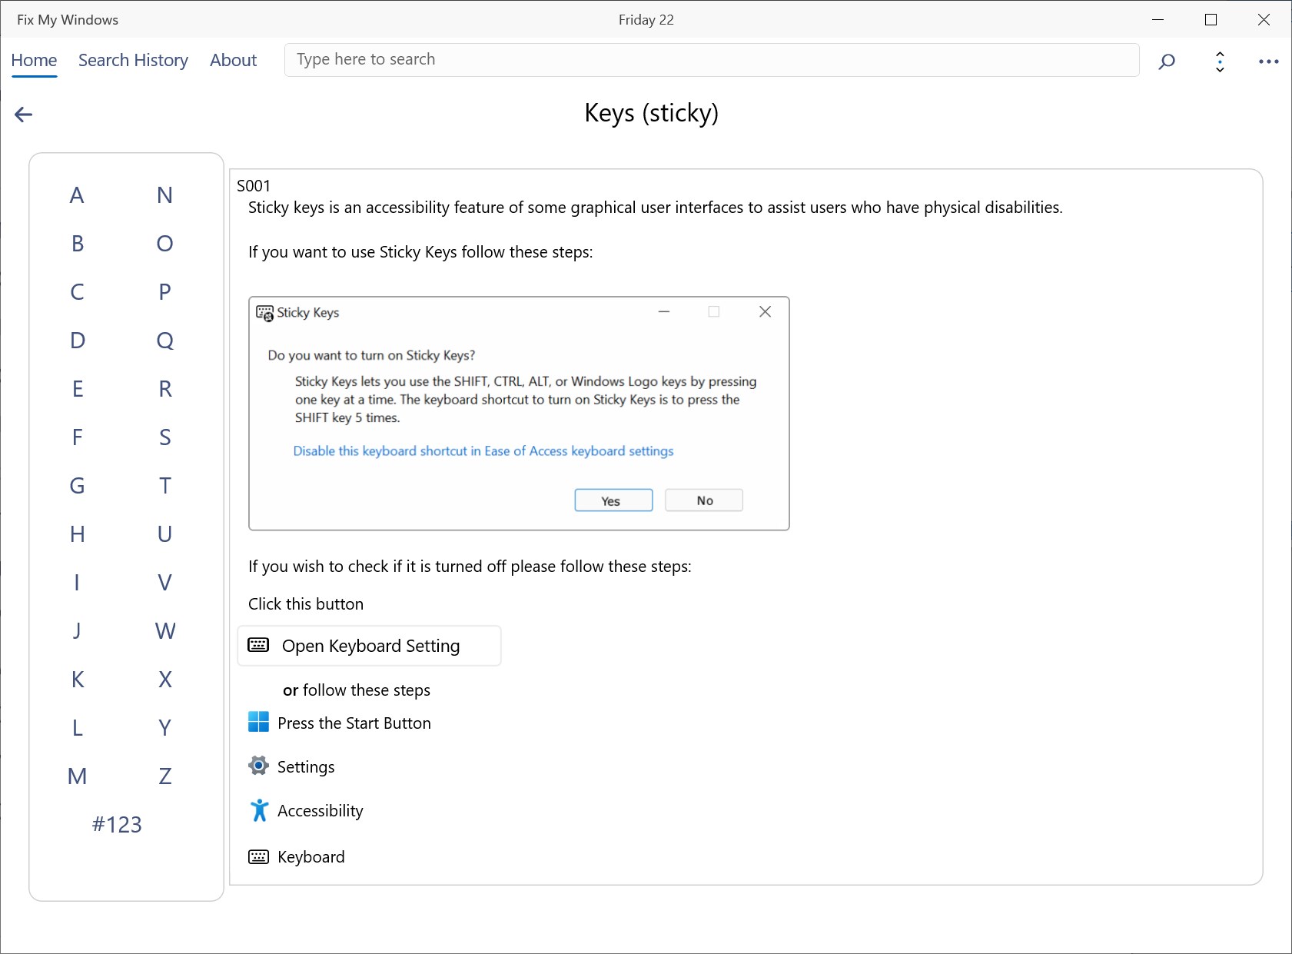Viewport: 1292px width, 954px height.
Task: Jump to letter K in the index
Action: [x=78, y=680]
